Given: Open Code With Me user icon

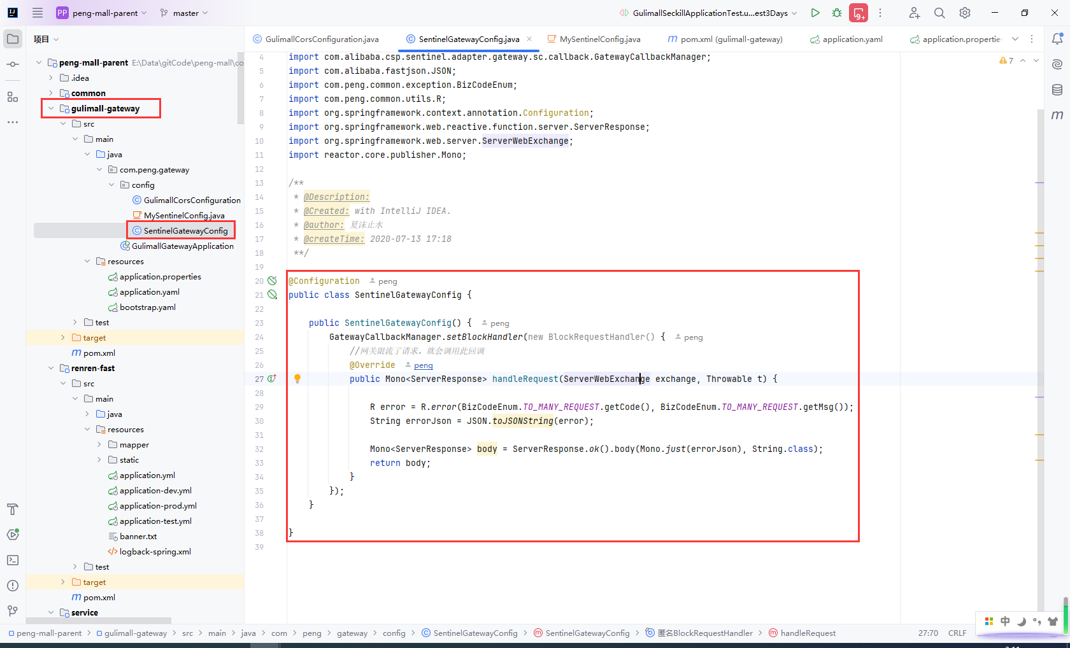Looking at the screenshot, I should (x=914, y=13).
